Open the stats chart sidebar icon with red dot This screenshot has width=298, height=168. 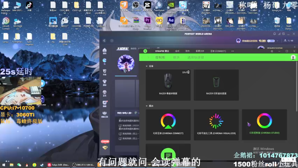click(105, 104)
